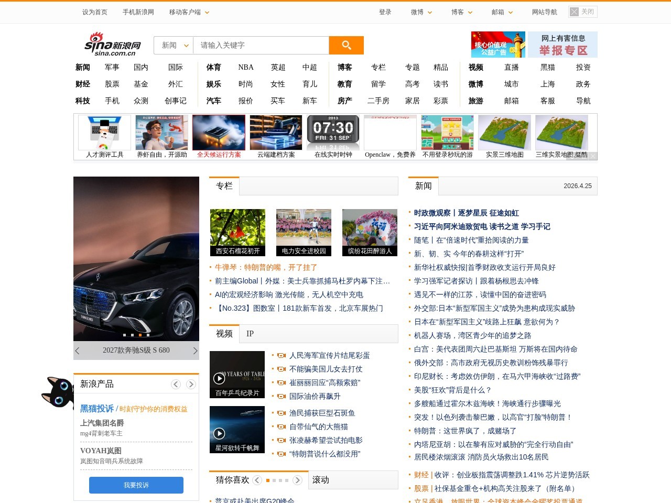Switch to the 滚动 tab
The width and height of the screenshot is (671, 503).
click(x=320, y=479)
